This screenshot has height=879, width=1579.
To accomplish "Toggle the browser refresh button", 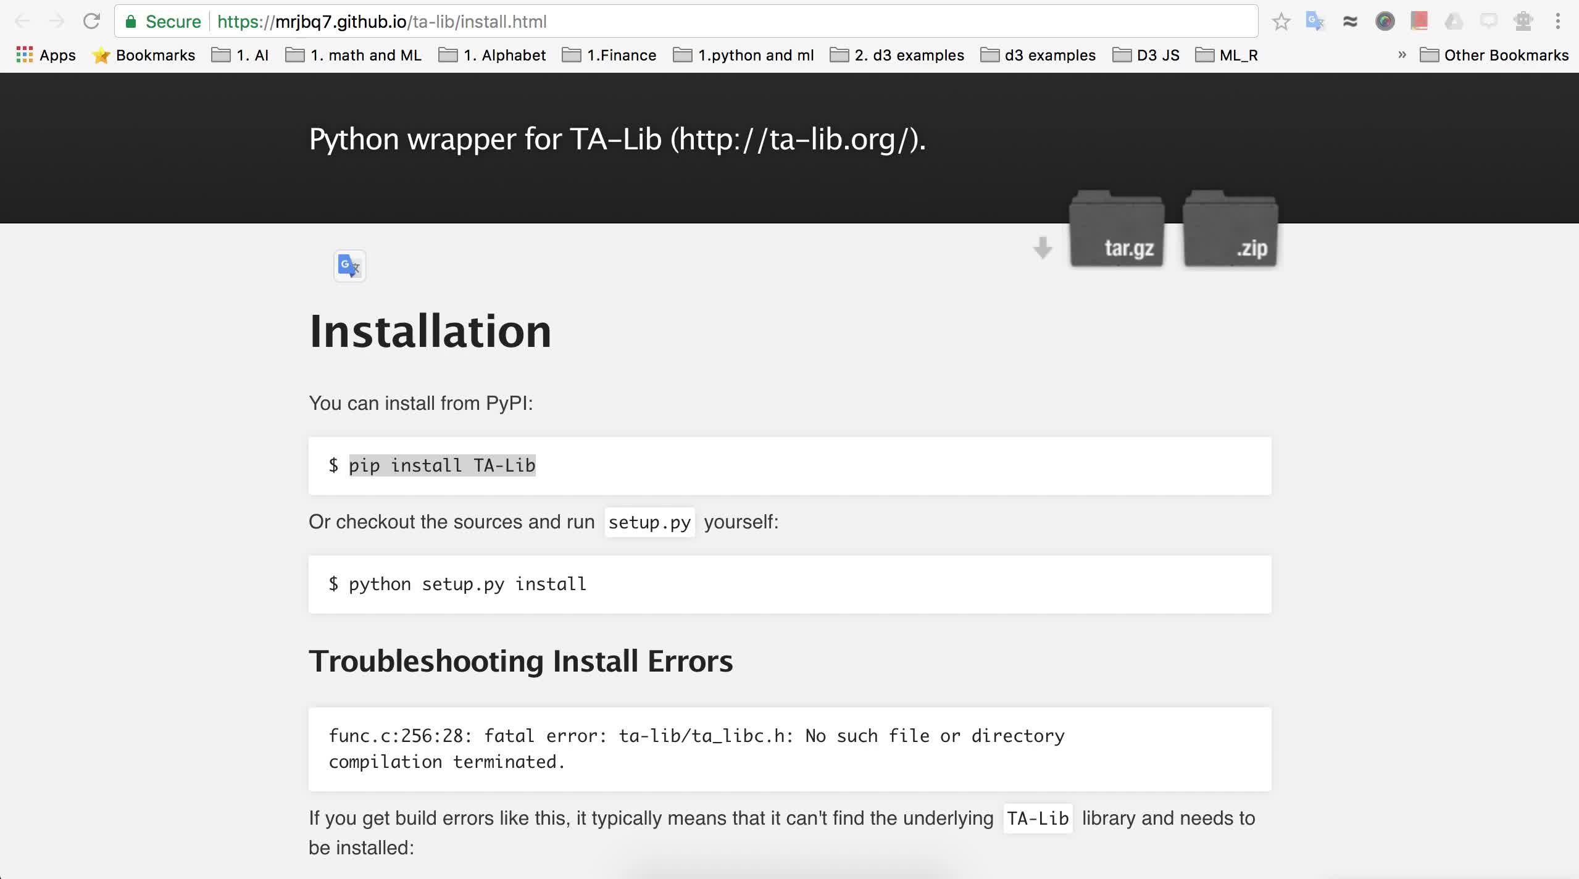I will coord(91,20).
